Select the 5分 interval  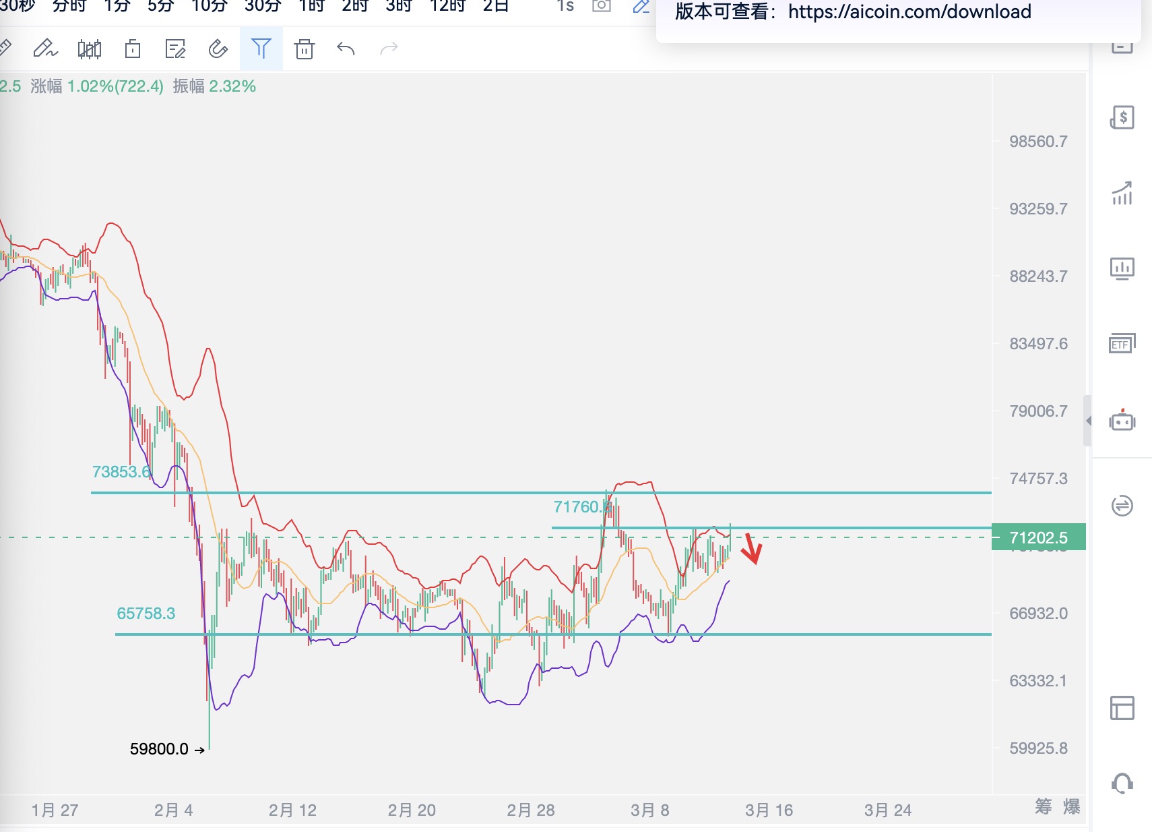click(160, 7)
